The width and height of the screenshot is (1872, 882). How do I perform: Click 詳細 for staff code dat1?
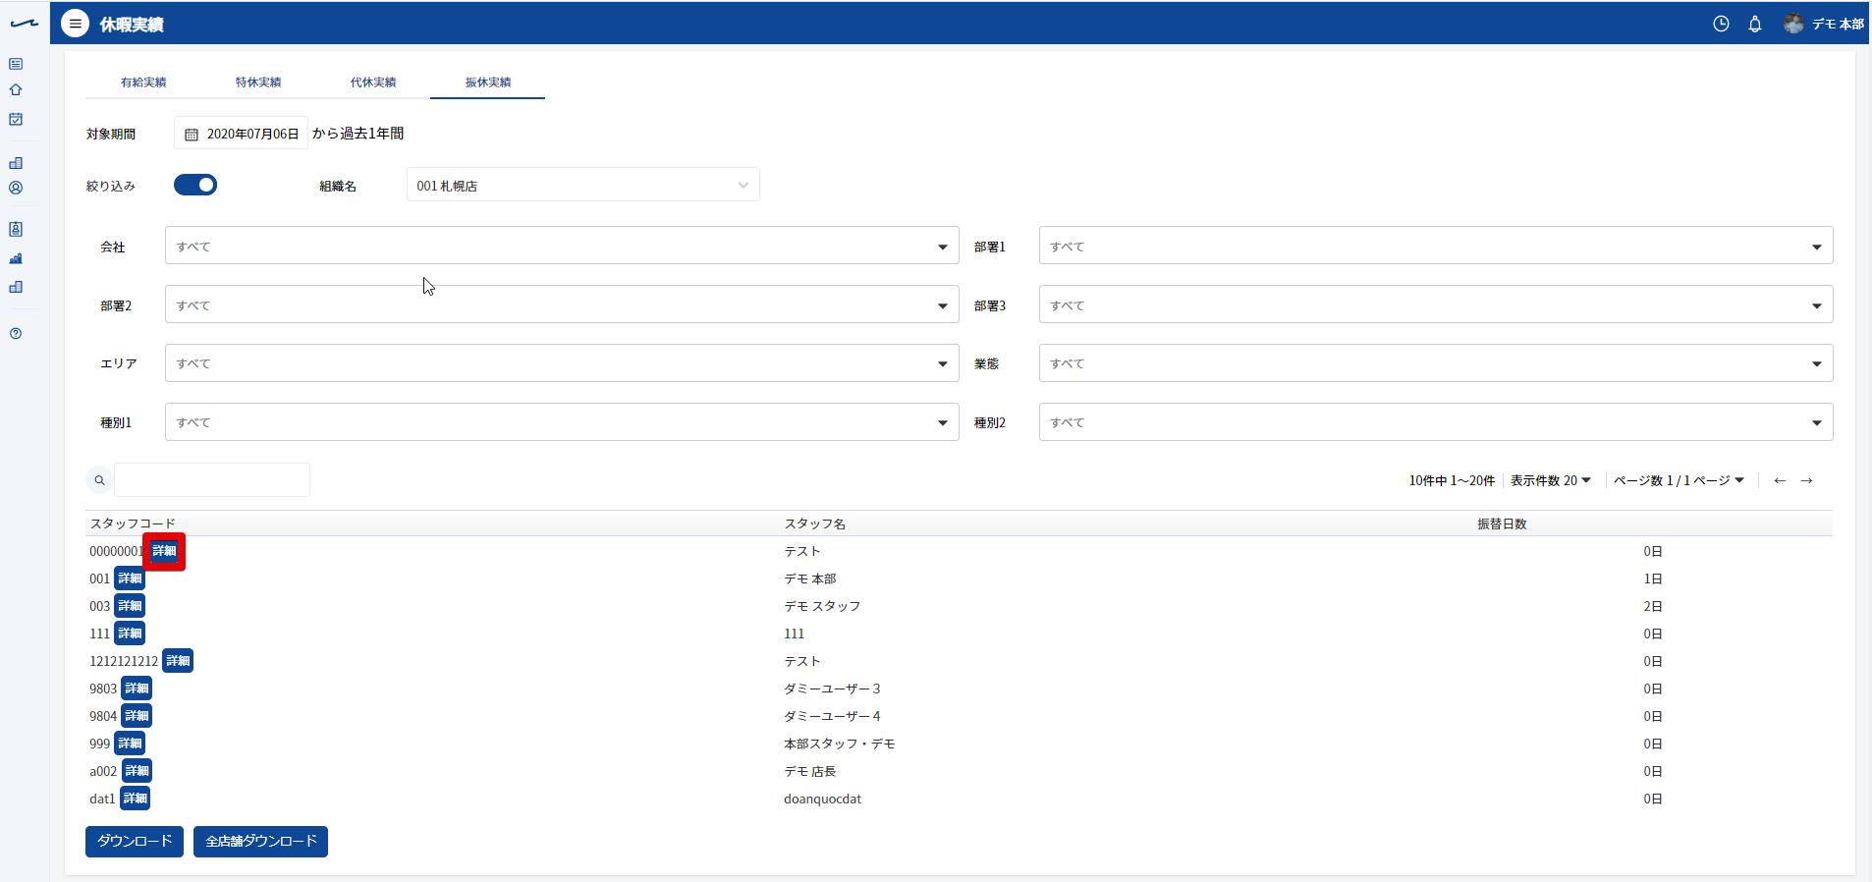point(135,799)
